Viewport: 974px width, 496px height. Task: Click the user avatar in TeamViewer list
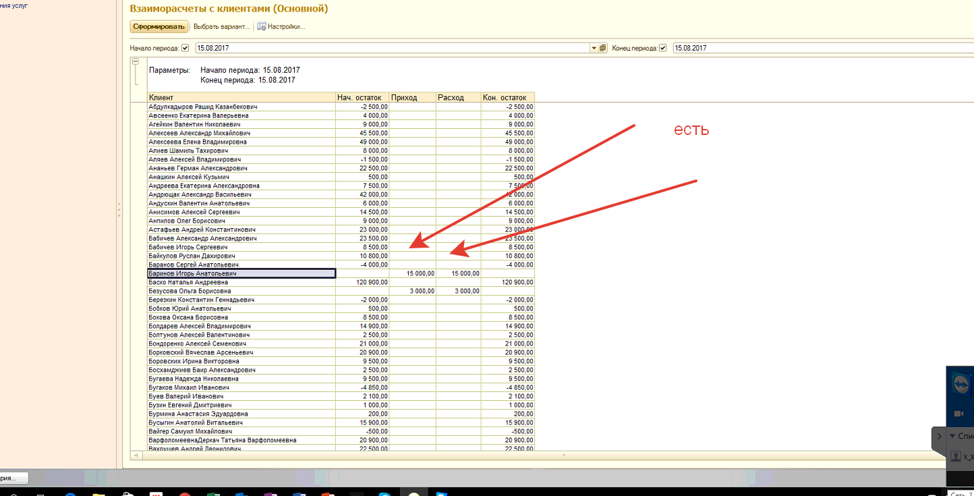coord(955,457)
